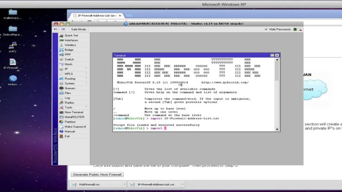
Task: Click the Bridge sidebar item
Action: [69, 49]
